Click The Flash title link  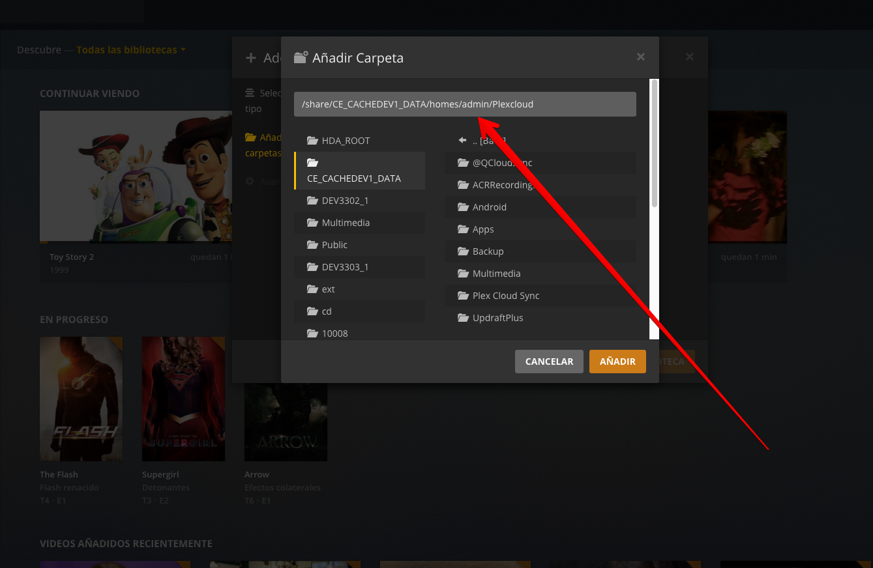[x=59, y=475]
